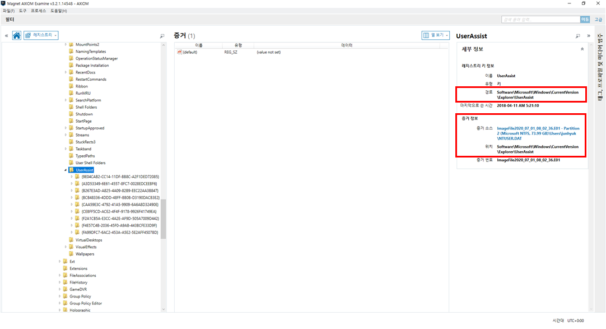Click the UTC+0:00 time zone setting

575,321
